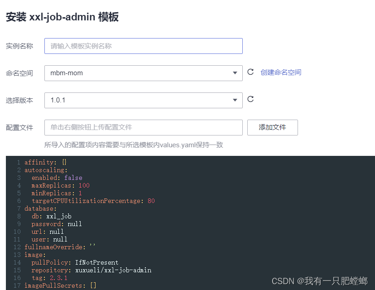Click the 'imagePullSecrets: []' line

click(x=60, y=285)
